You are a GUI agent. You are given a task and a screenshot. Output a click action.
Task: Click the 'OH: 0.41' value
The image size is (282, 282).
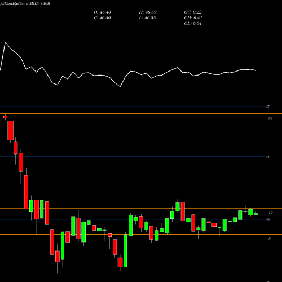click(x=193, y=18)
